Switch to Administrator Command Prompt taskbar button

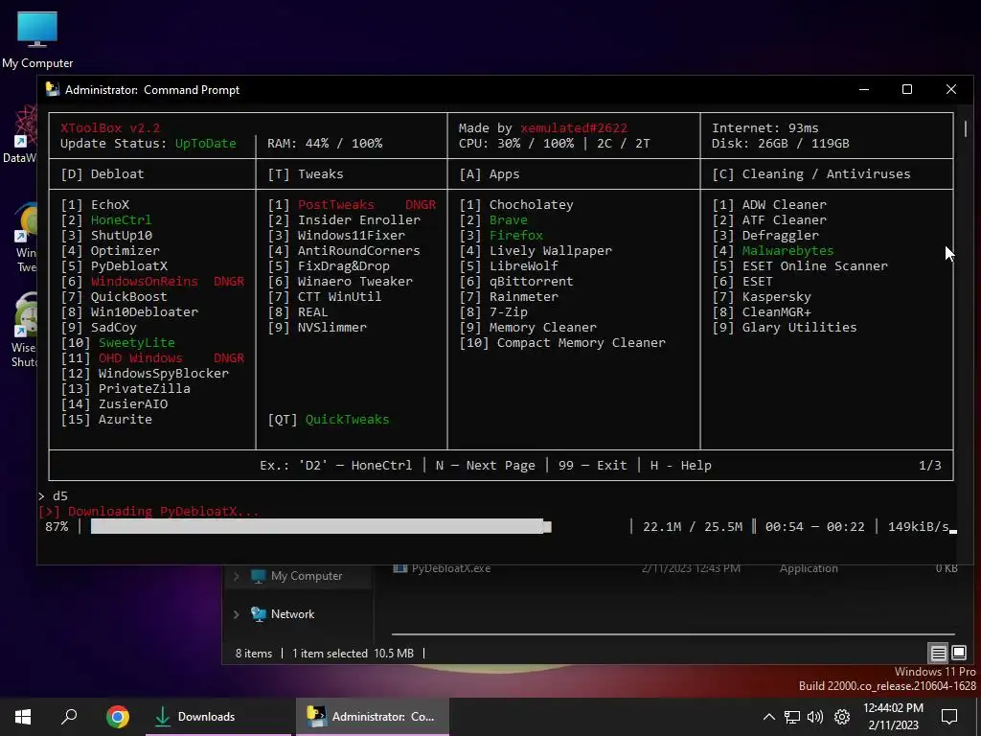(373, 717)
